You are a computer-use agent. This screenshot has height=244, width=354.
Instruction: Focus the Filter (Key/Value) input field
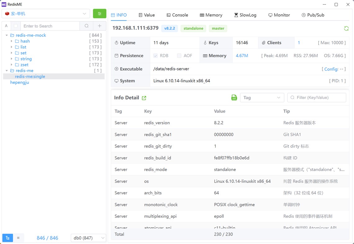click(x=316, y=98)
